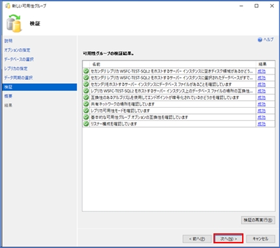Image resolution: width=280 pixels, height=248 pixels.
Task: Click the 名前 column header
Action: coord(172,64)
